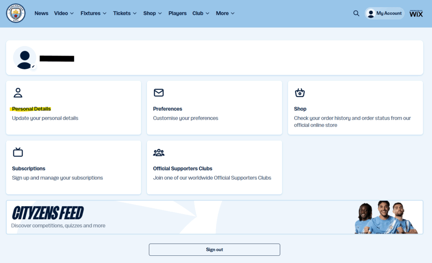The height and width of the screenshot is (263, 432).
Task: Open the News menu item
Action: [41, 13]
